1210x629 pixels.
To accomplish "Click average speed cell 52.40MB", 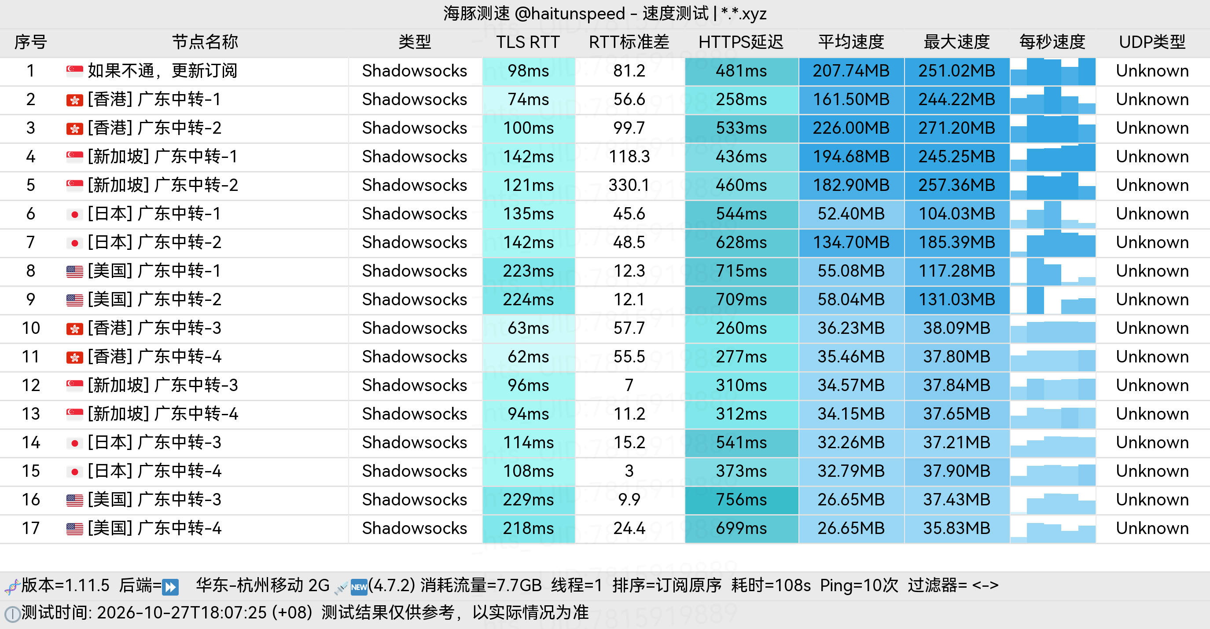I will pos(851,214).
